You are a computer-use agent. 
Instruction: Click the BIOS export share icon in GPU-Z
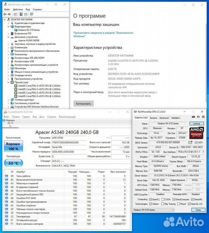[x=191, y=142]
